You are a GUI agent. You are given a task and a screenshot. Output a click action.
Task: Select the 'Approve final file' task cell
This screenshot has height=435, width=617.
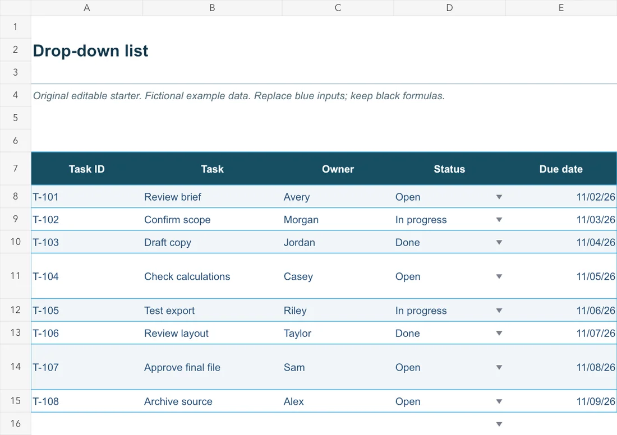click(x=212, y=367)
